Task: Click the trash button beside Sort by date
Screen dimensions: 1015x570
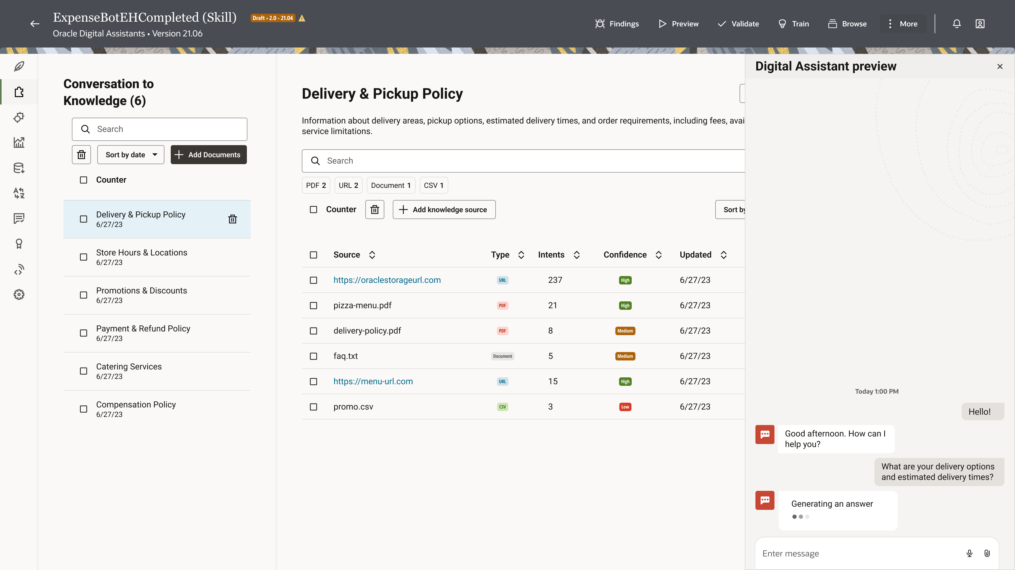Action: tap(82, 155)
